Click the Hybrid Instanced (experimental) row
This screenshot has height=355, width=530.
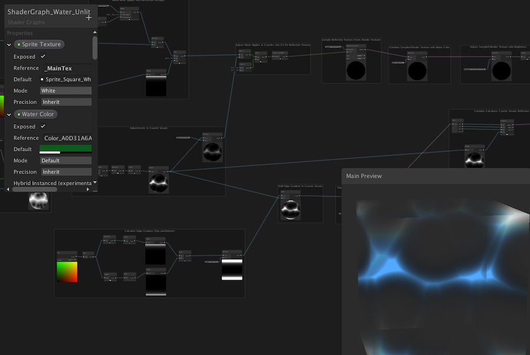tap(52, 183)
